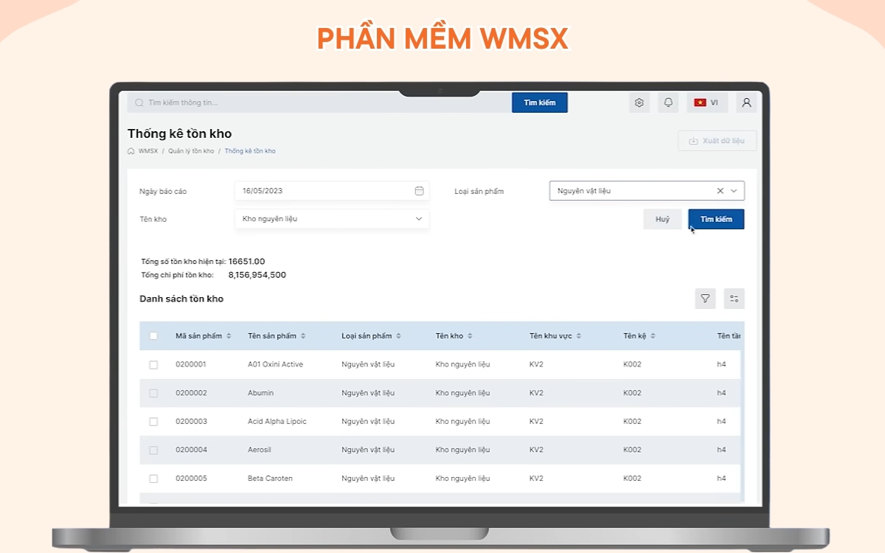The width and height of the screenshot is (885, 553).
Task: Sort by Tên kho column
Action: pos(470,336)
